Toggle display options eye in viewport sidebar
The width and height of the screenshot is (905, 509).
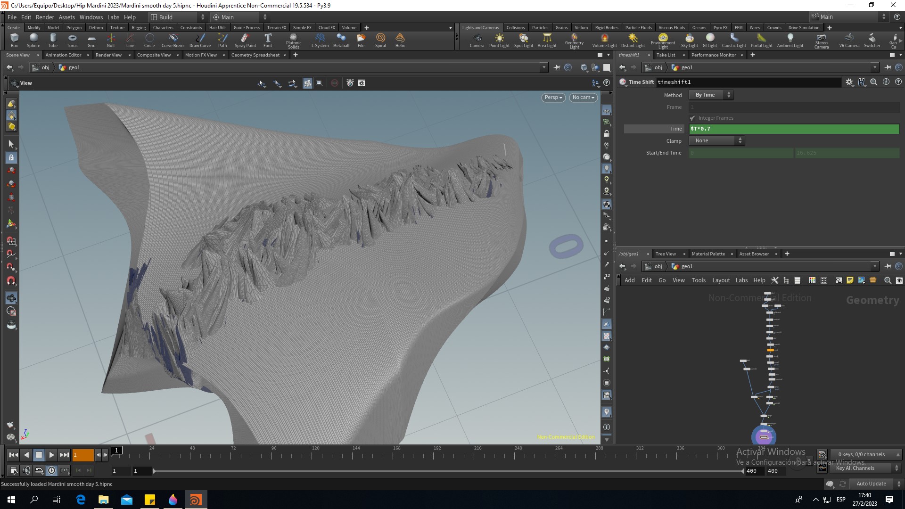(607, 111)
